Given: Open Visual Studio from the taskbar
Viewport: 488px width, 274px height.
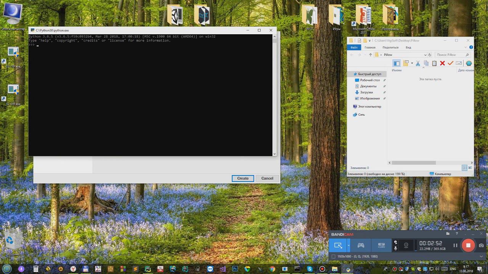Looking at the screenshot, I should [x=223, y=269].
